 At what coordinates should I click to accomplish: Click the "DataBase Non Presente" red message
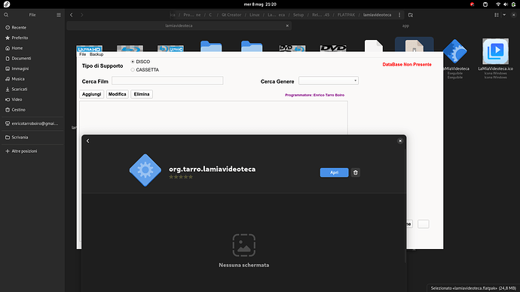pyautogui.click(x=407, y=65)
